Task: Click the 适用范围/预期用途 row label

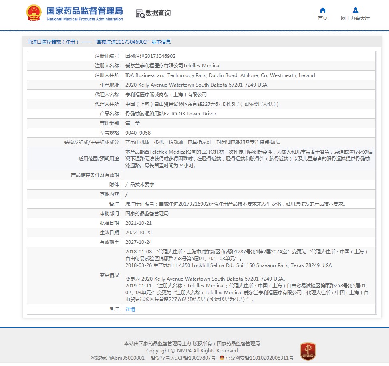Action: coord(99,159)
